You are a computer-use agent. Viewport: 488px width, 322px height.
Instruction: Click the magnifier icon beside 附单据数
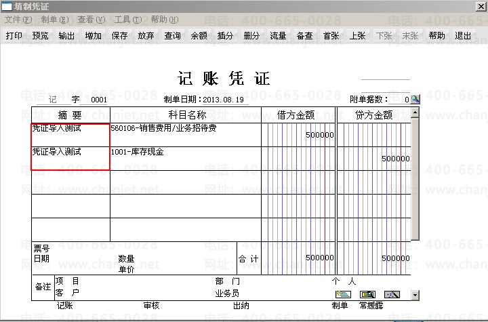[415, 100]
